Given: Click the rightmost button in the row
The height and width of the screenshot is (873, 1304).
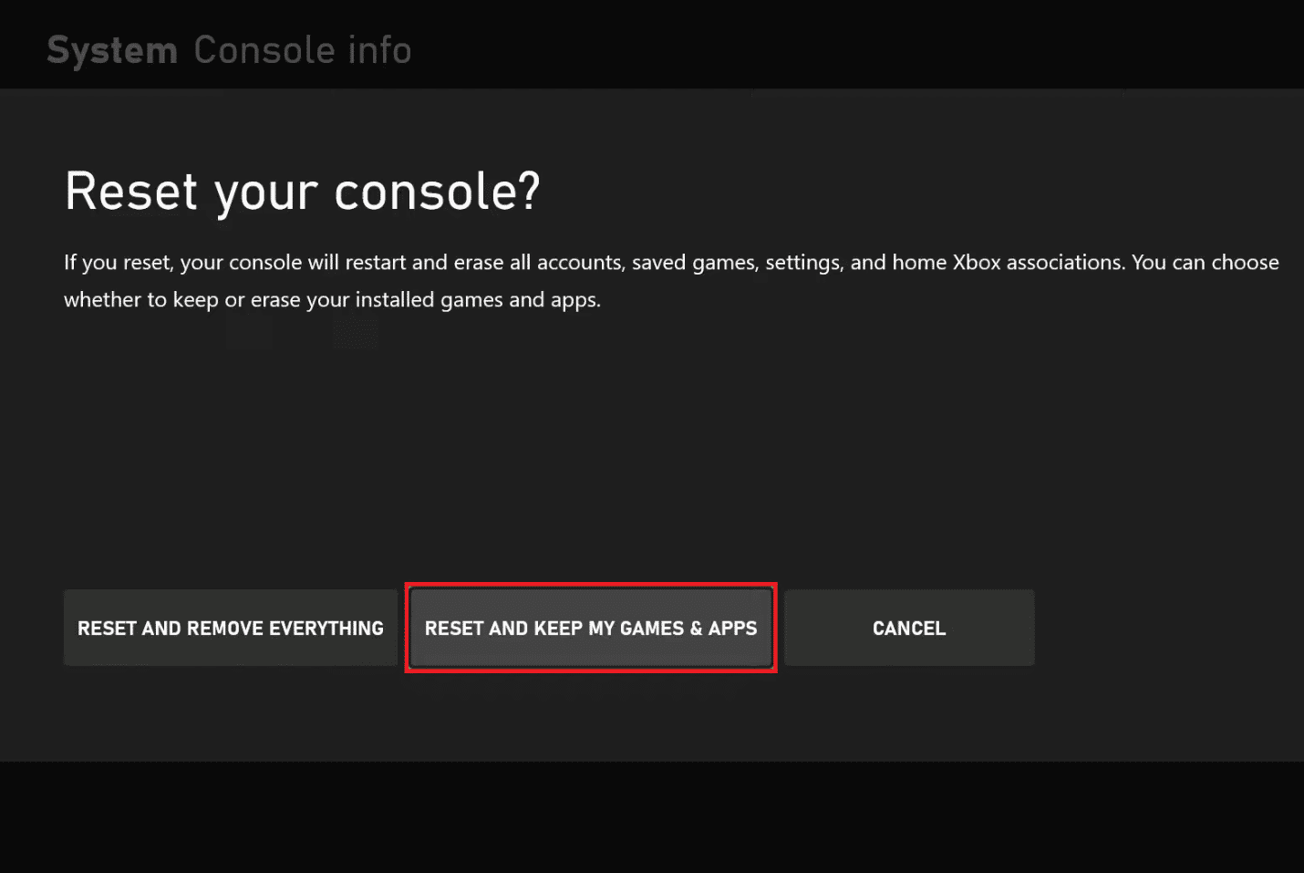Looking at the screenshot, I should (x=908, y=628).
